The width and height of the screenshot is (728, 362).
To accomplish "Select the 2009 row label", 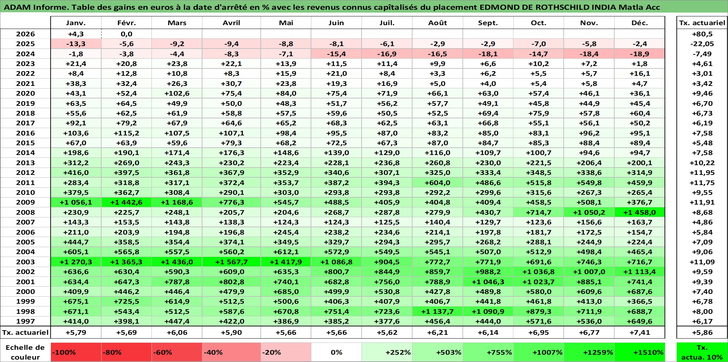I will pos(25,202).
